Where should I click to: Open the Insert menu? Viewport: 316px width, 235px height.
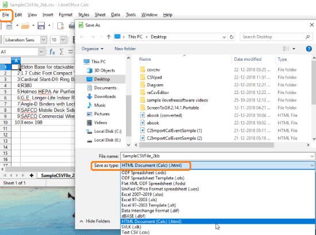pyautogui.click(x=48, y=15)
